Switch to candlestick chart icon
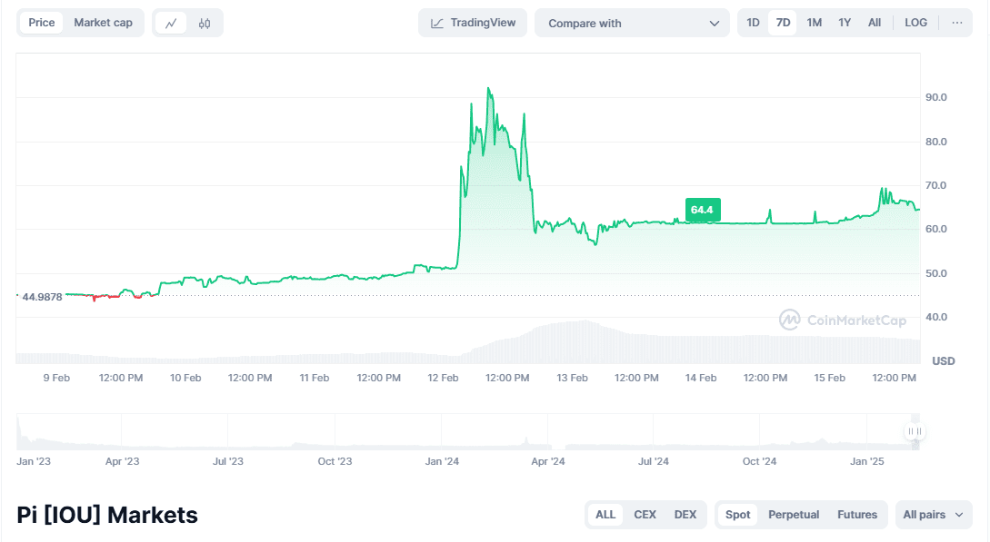990x542 pixels. (205, 24)
